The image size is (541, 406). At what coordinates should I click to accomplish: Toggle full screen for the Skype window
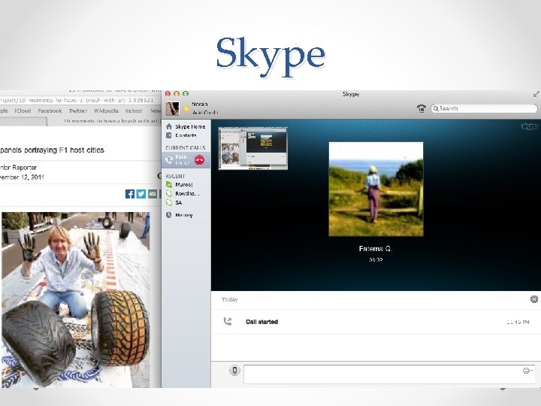pyautogui.click(x=536, y=94)
